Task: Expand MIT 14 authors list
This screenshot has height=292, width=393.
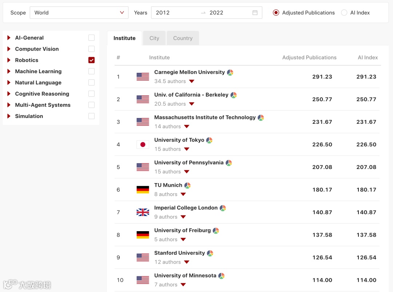Action: tap(187, 126)
